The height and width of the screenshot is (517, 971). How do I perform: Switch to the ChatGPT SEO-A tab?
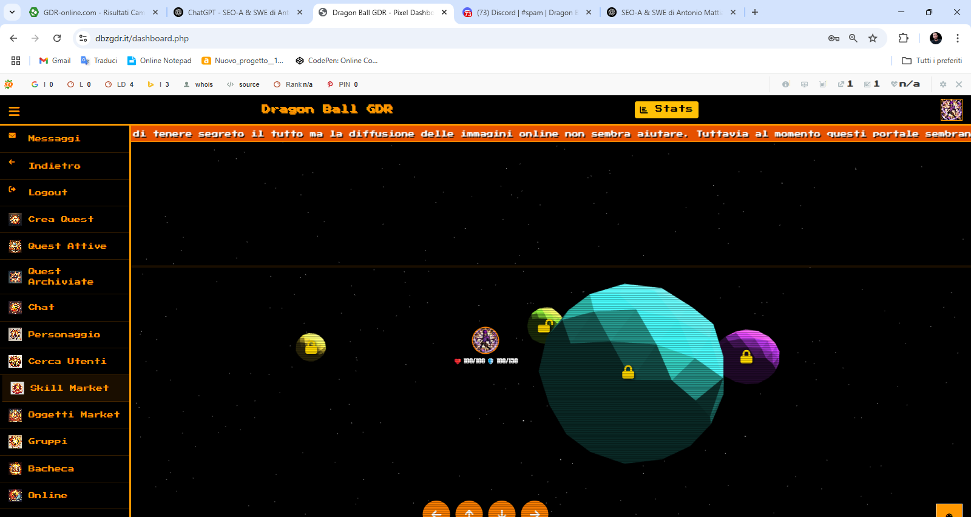(239, 12)
